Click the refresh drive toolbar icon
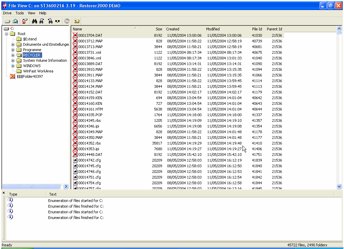Image resolution: width=344 pixels, height=249 pixels. tap(25, 21)
